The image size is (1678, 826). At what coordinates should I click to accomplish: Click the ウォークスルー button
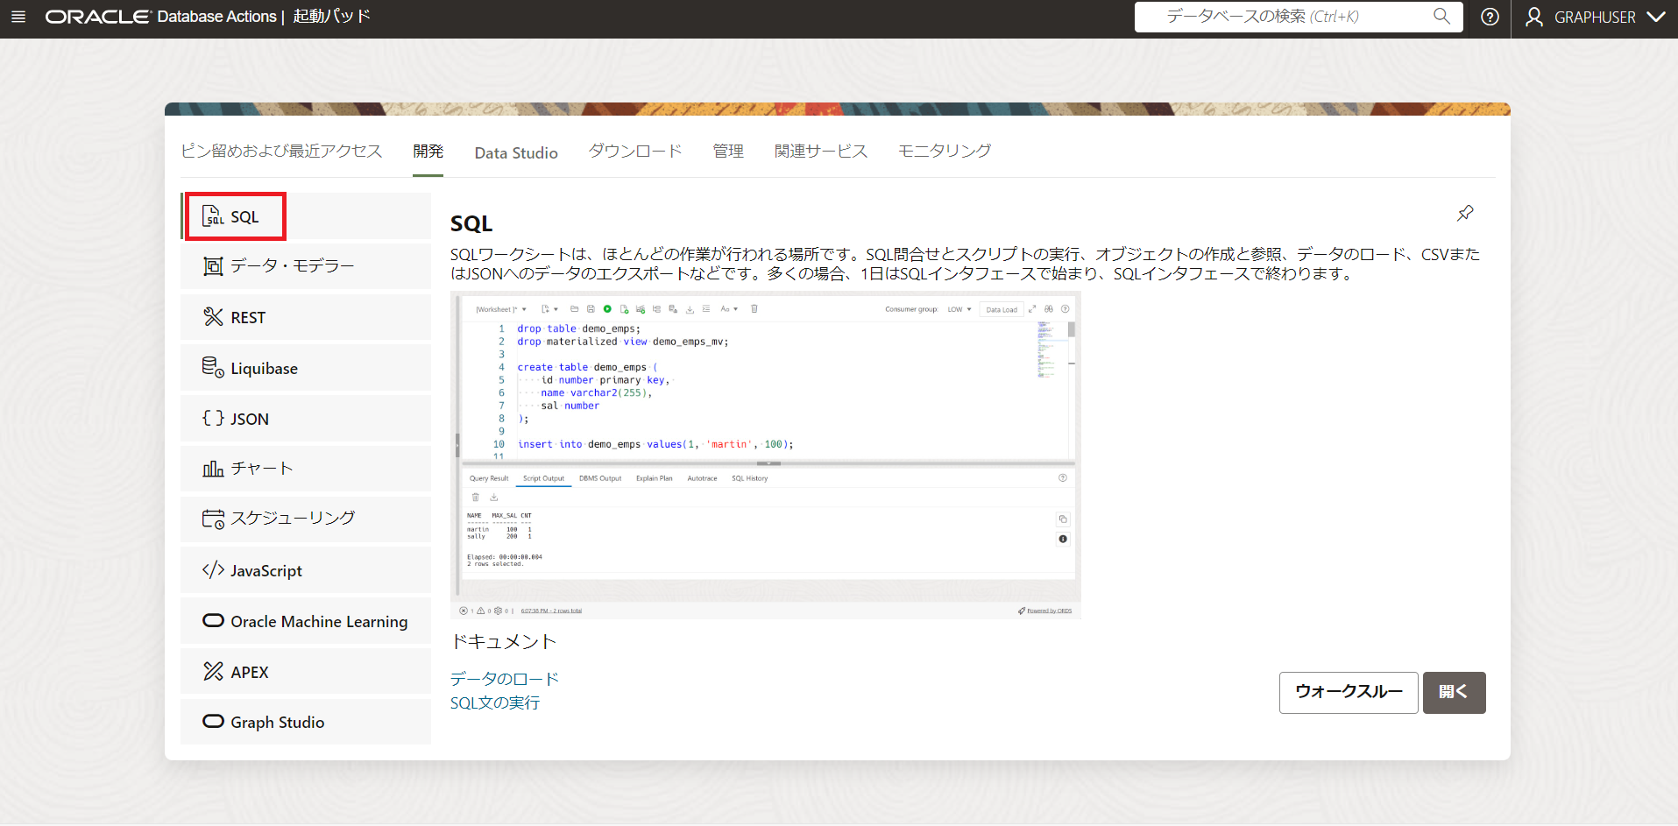pyautogui.click(x=1348, y=692)
